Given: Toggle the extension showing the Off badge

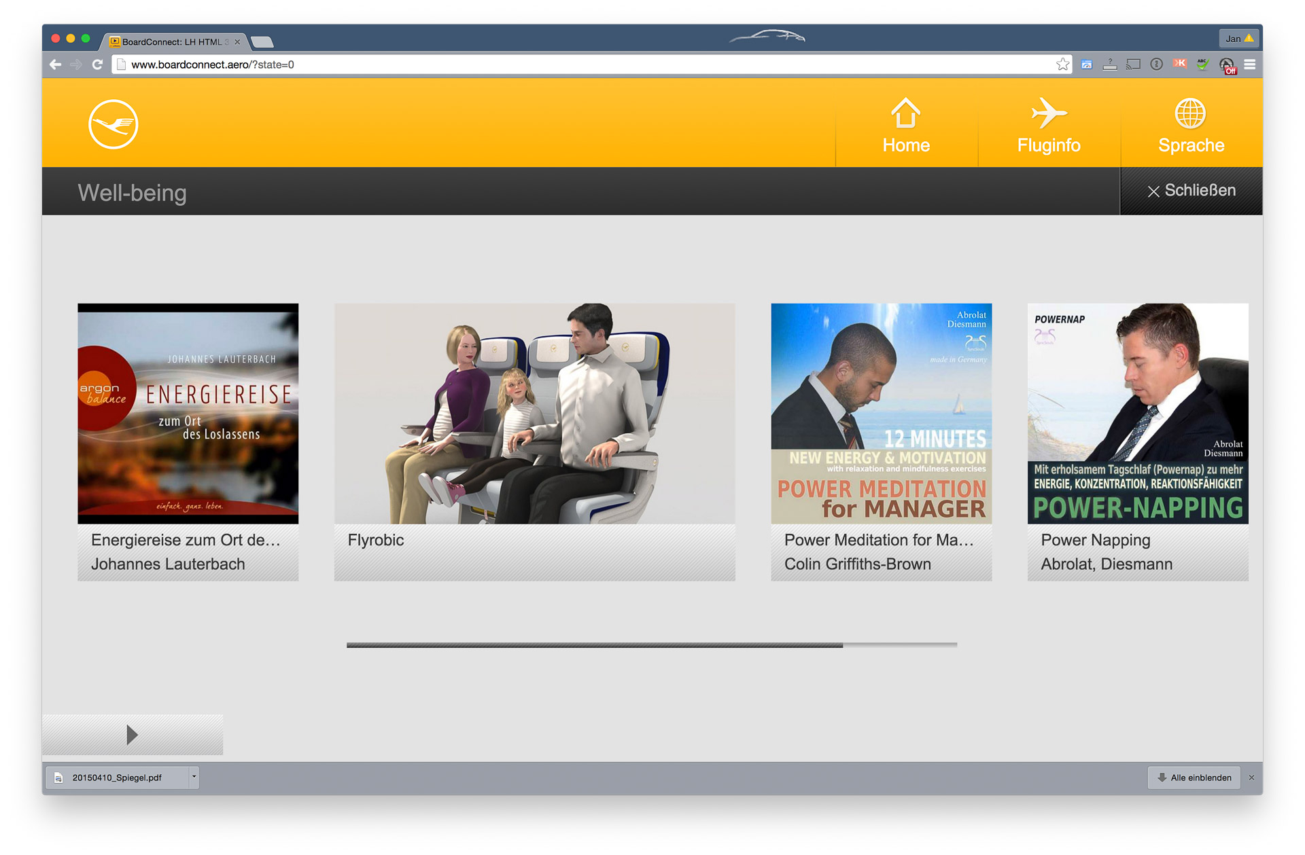Looking at the screenshot, I should pyautogui.click(x=1227, y=66).
